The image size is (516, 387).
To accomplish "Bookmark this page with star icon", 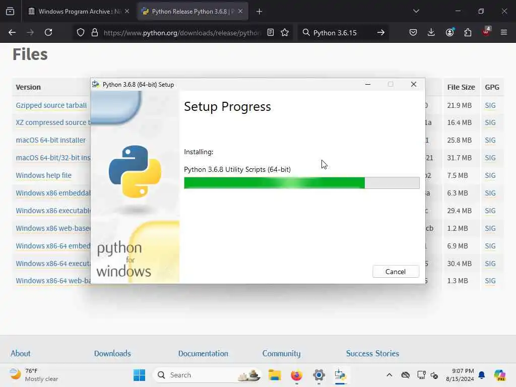I will tap(285, 32).
